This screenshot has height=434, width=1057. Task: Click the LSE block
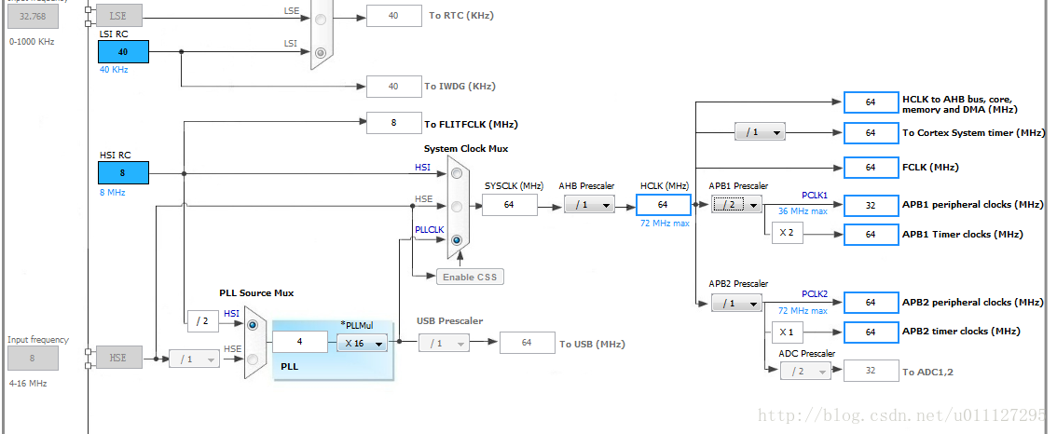117,16
